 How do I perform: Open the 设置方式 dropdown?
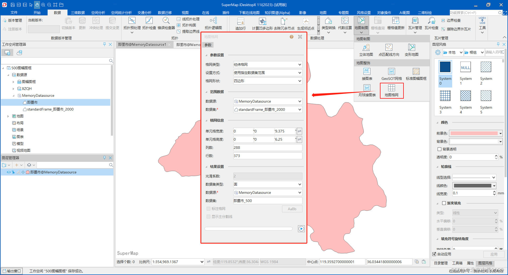(268, 73)
